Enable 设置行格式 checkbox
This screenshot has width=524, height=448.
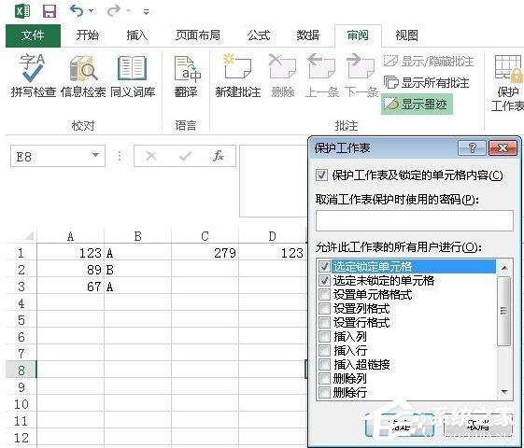pos(324,323)
